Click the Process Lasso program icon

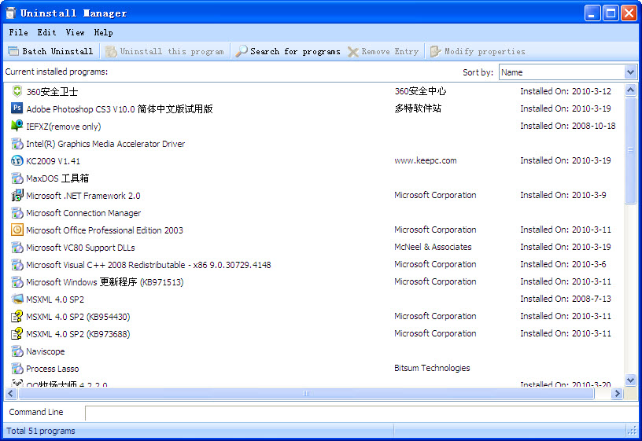pyautogui.click(x=17, y=368)
